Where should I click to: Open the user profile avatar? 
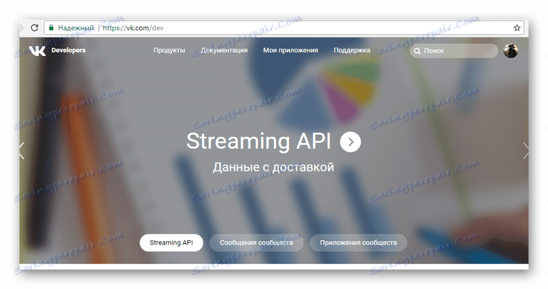(511, 50)
